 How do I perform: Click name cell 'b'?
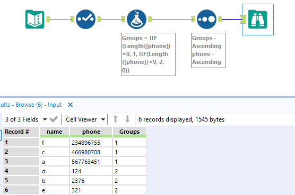coord(55,181)
